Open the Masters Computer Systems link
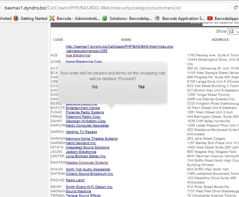The height and width of the screenshot is (197, 239). pyautogui.click(x=87, y=163)
